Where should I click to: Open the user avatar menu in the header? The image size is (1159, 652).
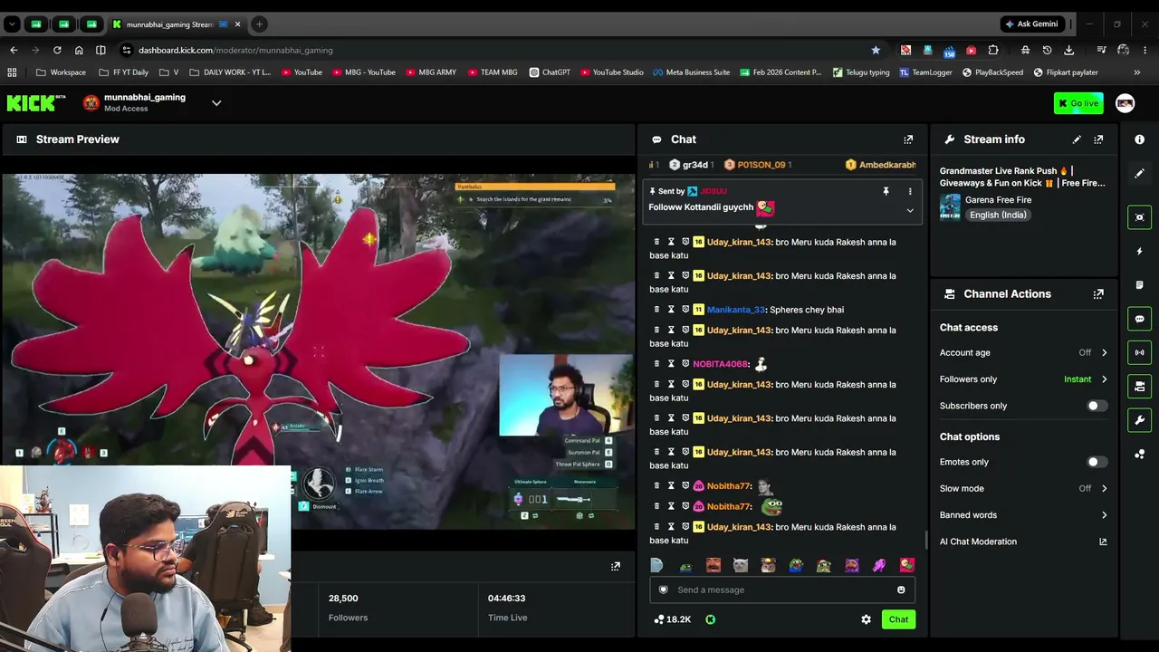tap(1125, 103)
